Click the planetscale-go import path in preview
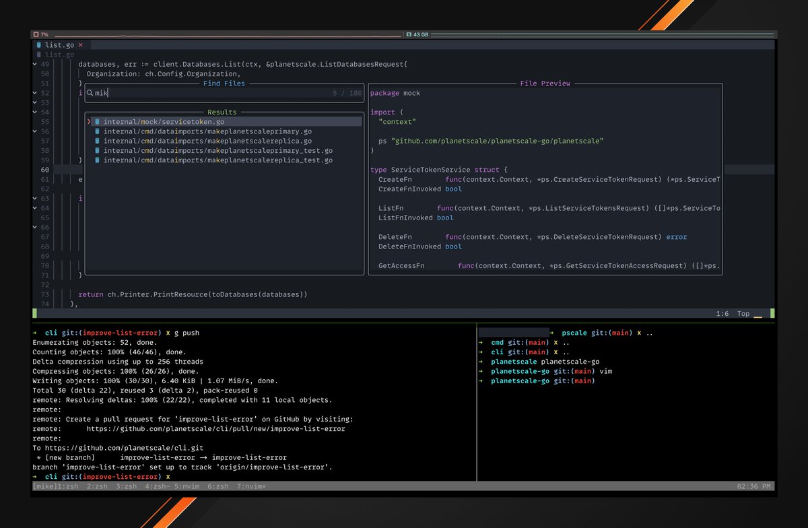The image size is (808, 528). (497, 141)
